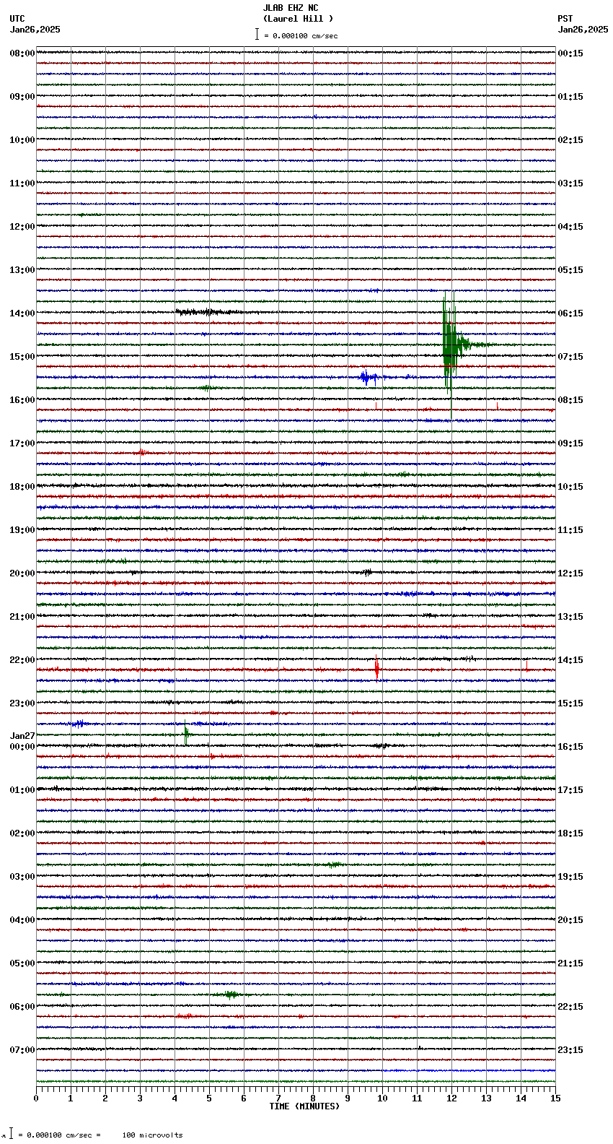The width and height of the screenshot is (613, 1144).
Task: Click the footer scale text '100 microvolts'
Action: [152, 1135]
